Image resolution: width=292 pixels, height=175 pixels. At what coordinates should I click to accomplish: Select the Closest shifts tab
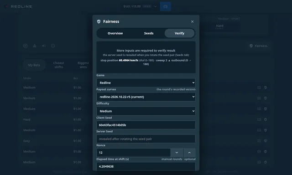click(58, 65)
